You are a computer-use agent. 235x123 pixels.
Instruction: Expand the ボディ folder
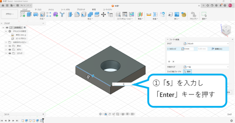6,50
